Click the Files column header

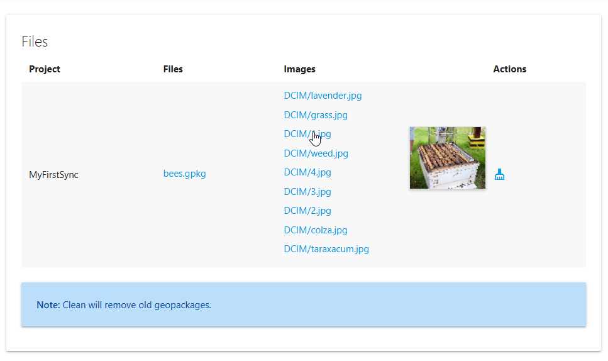pyautogui.click(x=173, y=69)
